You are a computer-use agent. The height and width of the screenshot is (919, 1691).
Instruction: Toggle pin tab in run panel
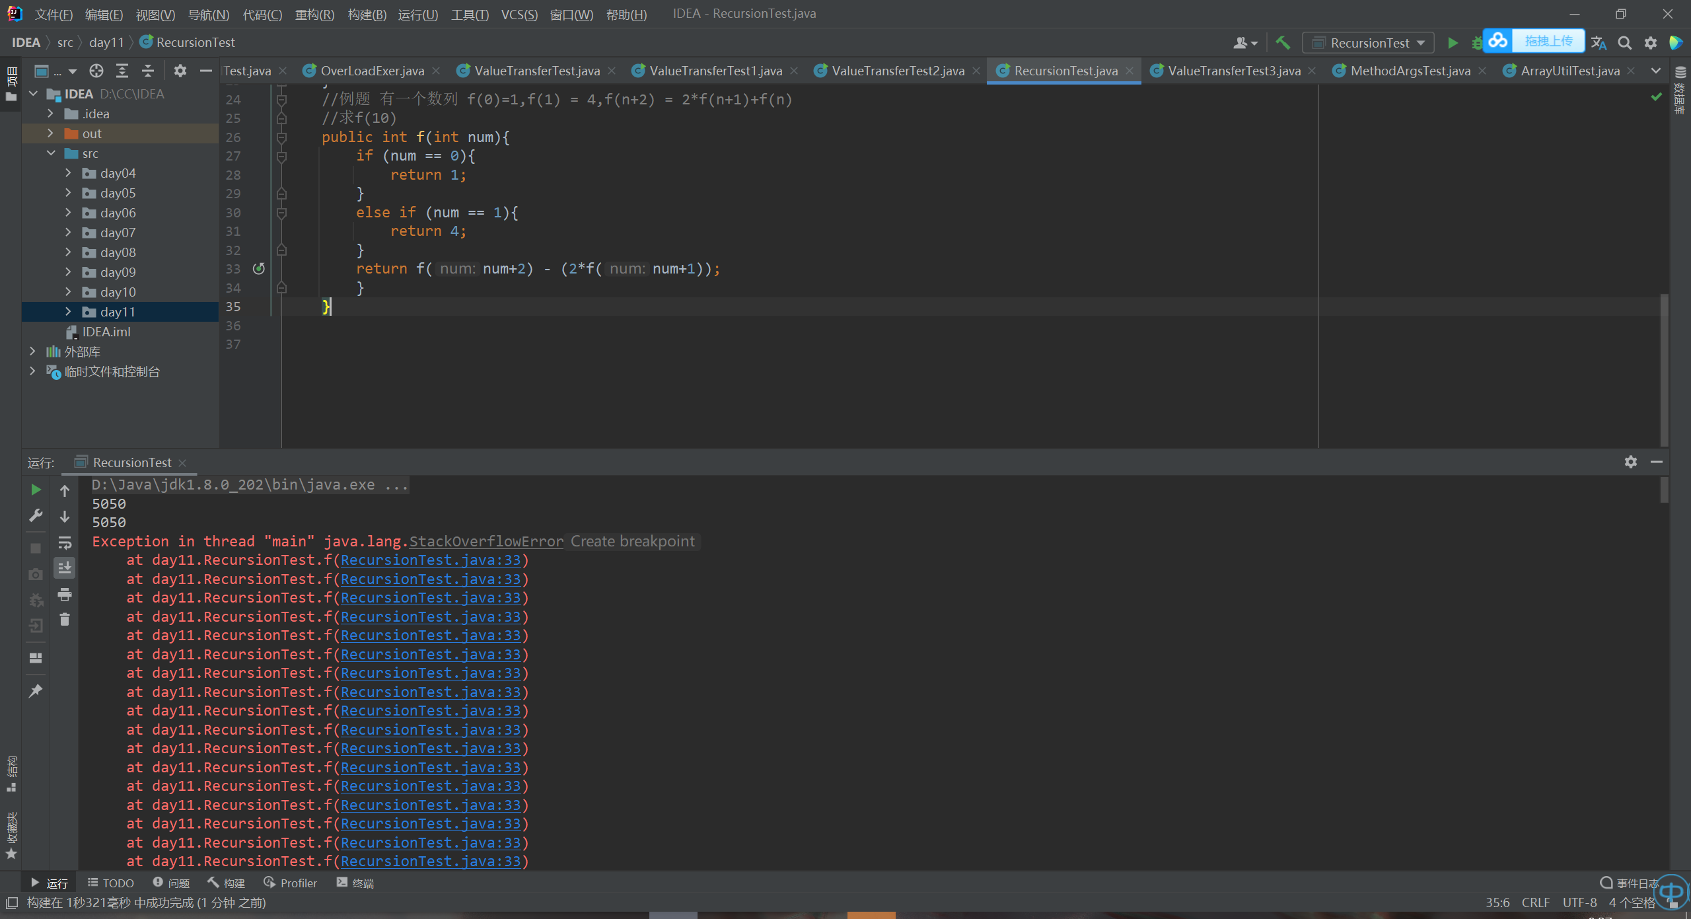click(x=36, y=691)
